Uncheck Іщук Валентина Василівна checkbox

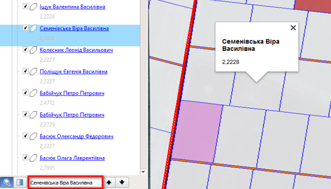(x=26, y=6)
